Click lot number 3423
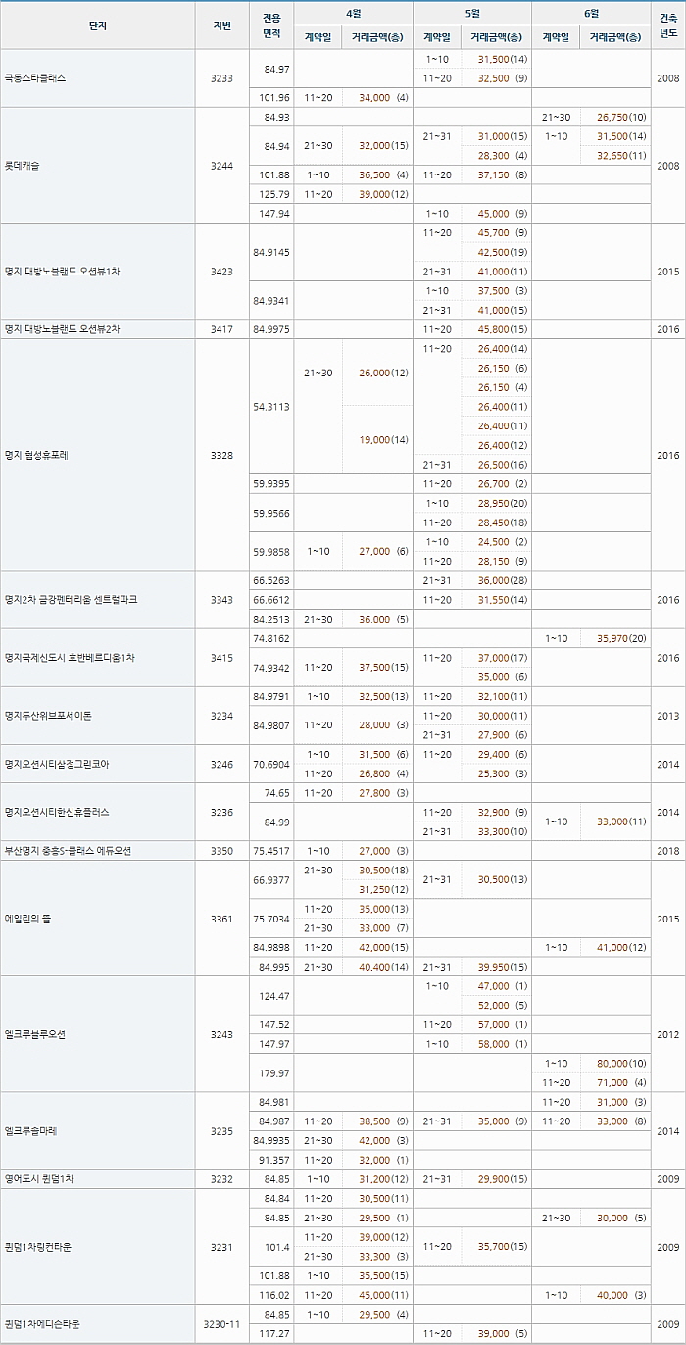Screen dimensions: 686x1345 (222, 272)
